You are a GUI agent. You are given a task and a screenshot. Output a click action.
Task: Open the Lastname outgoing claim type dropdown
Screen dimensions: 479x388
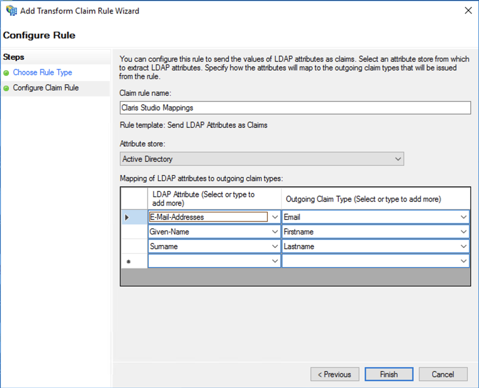[464, 246]
